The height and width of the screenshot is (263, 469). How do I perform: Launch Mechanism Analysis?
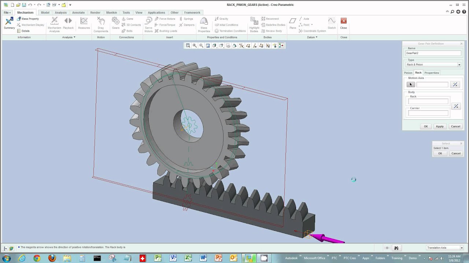tap(54, 25)
